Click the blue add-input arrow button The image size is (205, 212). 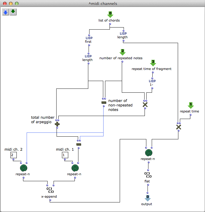tap(6, 12)
